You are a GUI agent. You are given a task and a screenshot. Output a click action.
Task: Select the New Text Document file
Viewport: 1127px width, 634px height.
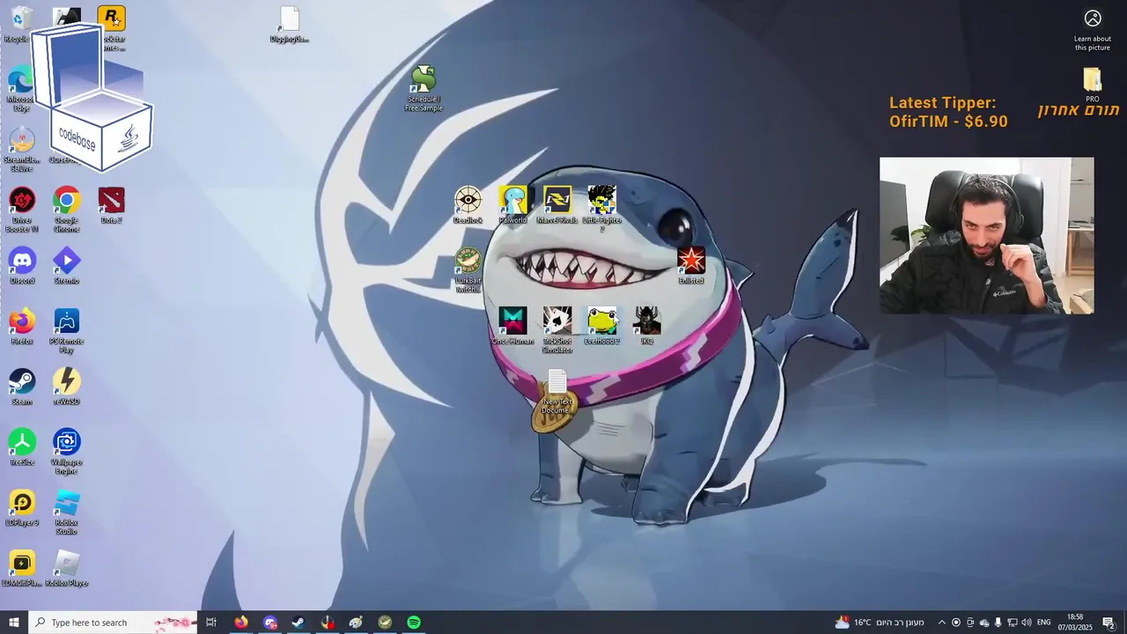557,392
